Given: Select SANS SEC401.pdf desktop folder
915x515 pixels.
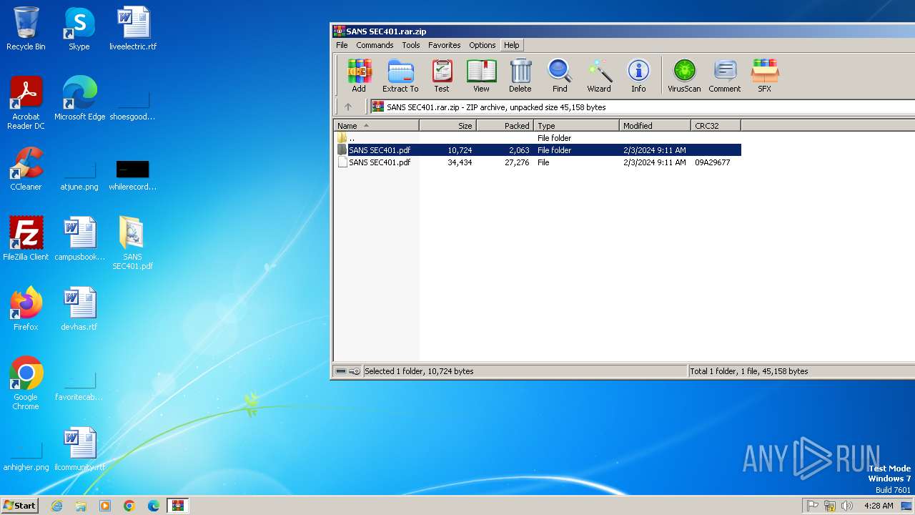Looking at the screenshot, I should 133,243.
